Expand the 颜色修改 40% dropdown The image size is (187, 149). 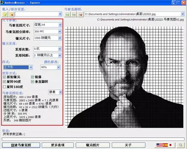point(50,67)
